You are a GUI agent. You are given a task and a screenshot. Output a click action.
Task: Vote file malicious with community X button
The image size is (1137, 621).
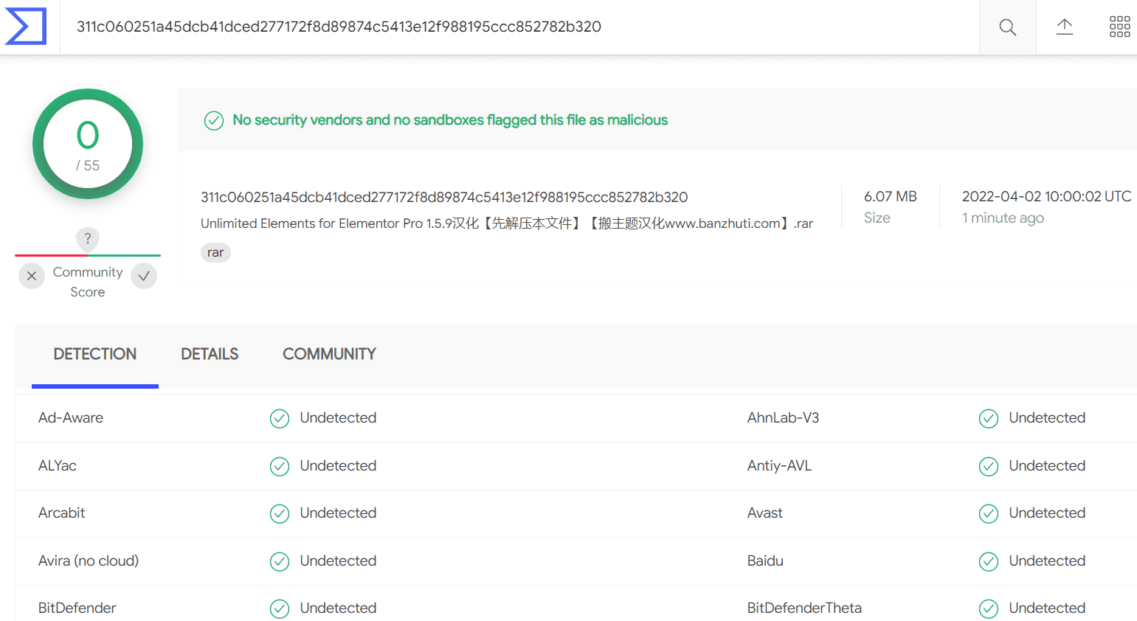point(32,276)
